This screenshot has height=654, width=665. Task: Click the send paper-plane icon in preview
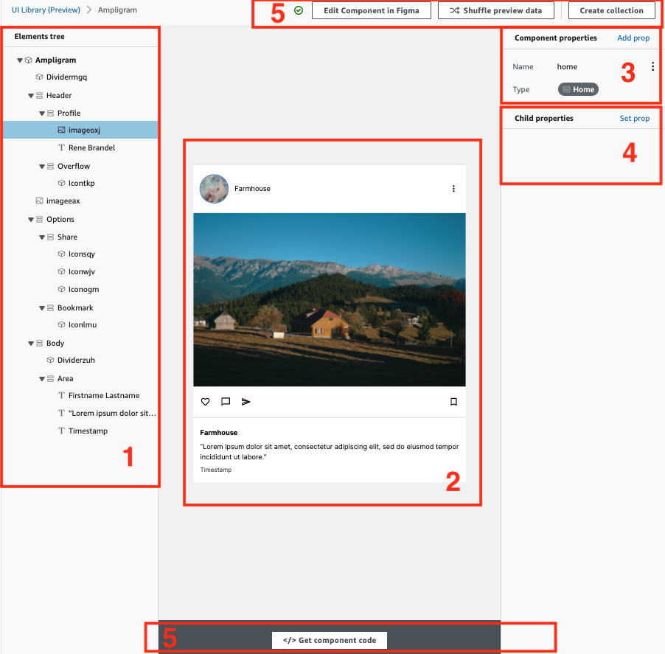[x=246, y=402]
